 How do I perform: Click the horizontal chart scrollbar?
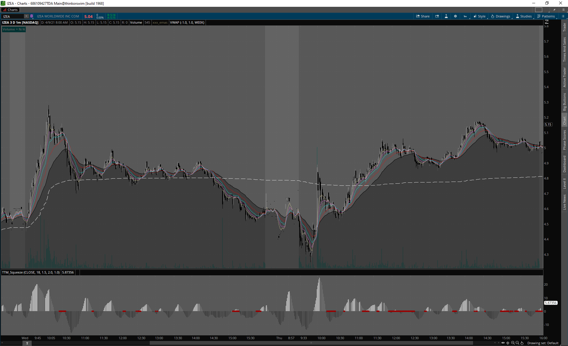coord(311,343)
